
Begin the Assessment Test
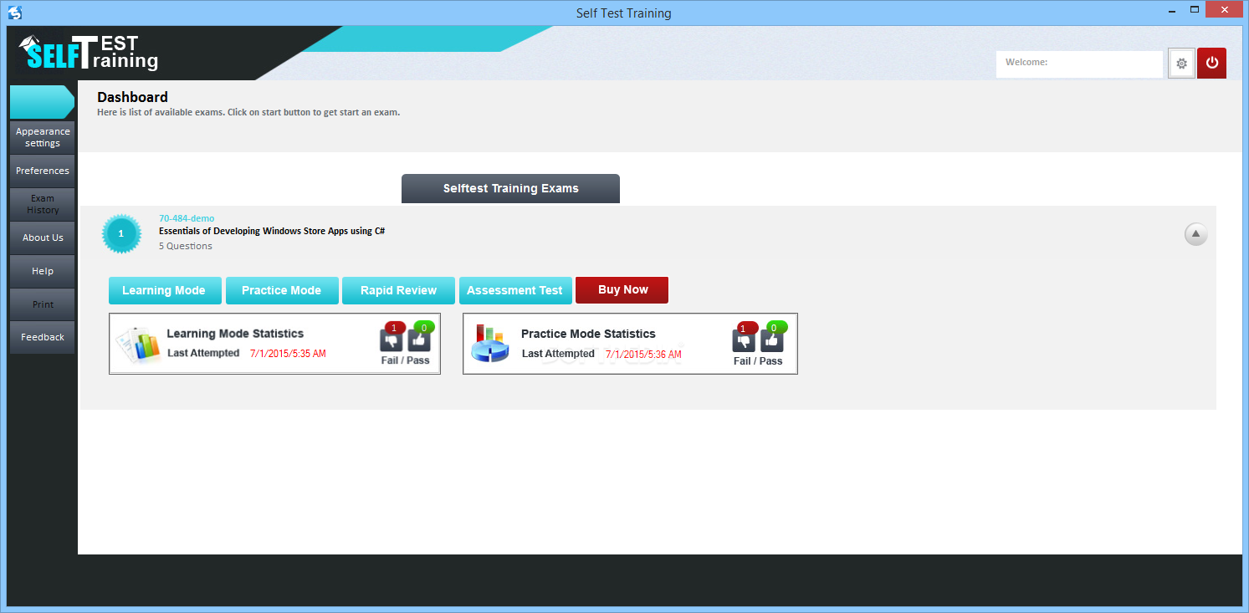[x=515, y=290]
